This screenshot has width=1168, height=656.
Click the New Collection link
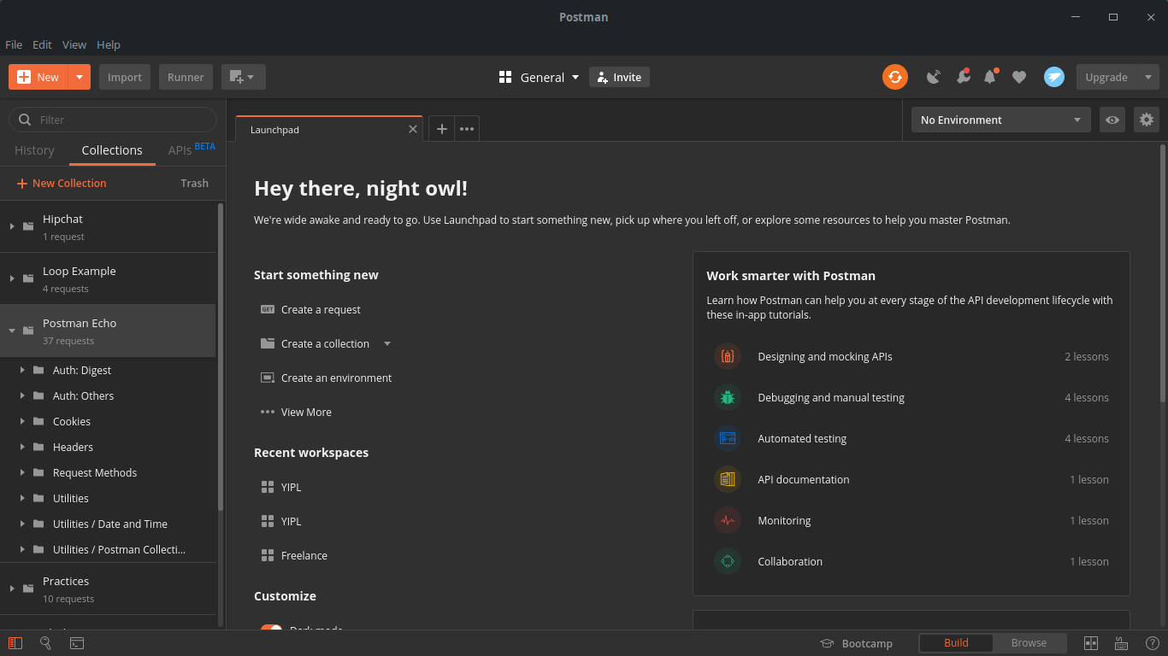coord(62,184)
